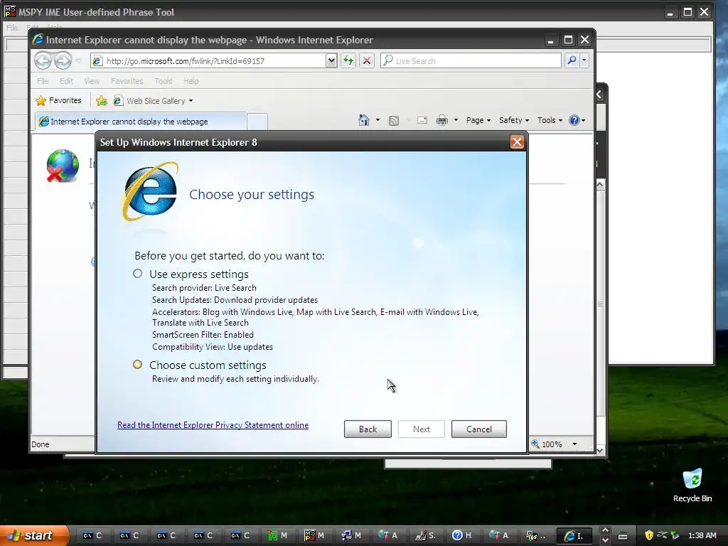Image resolution: width=728 pixels, height=546 pixels.
Task: Select the 'cannot display the webpage' tab
Action: pyautogui.click(x=140, y=121)
